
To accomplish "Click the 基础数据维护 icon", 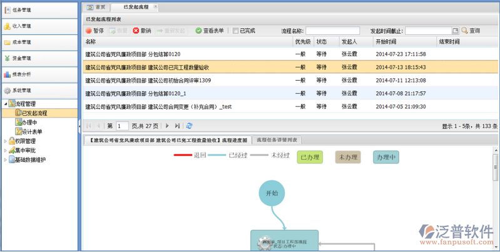I will 12,159.
